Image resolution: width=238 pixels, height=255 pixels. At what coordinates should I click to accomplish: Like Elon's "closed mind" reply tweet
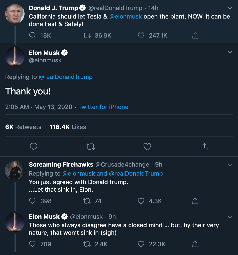[x=141, y=244]
